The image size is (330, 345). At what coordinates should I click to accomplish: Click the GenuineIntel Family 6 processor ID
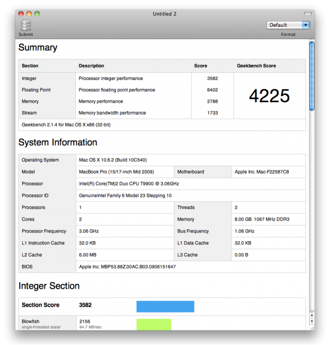click(x=125, y=196)
